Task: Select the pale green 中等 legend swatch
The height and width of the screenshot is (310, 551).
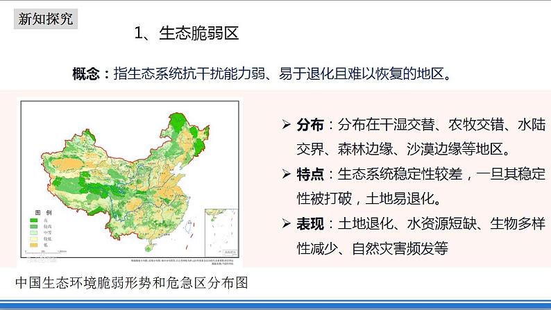Action: (x=32, y=234)
